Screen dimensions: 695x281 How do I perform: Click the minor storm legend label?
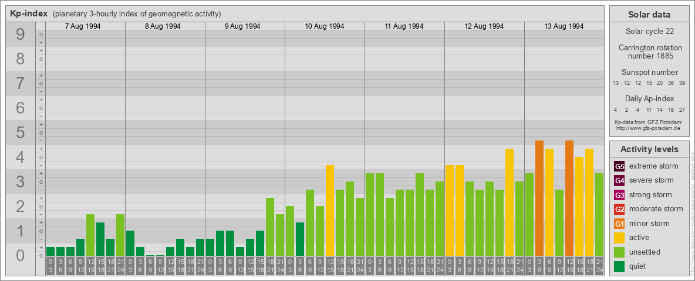point(649,223)
